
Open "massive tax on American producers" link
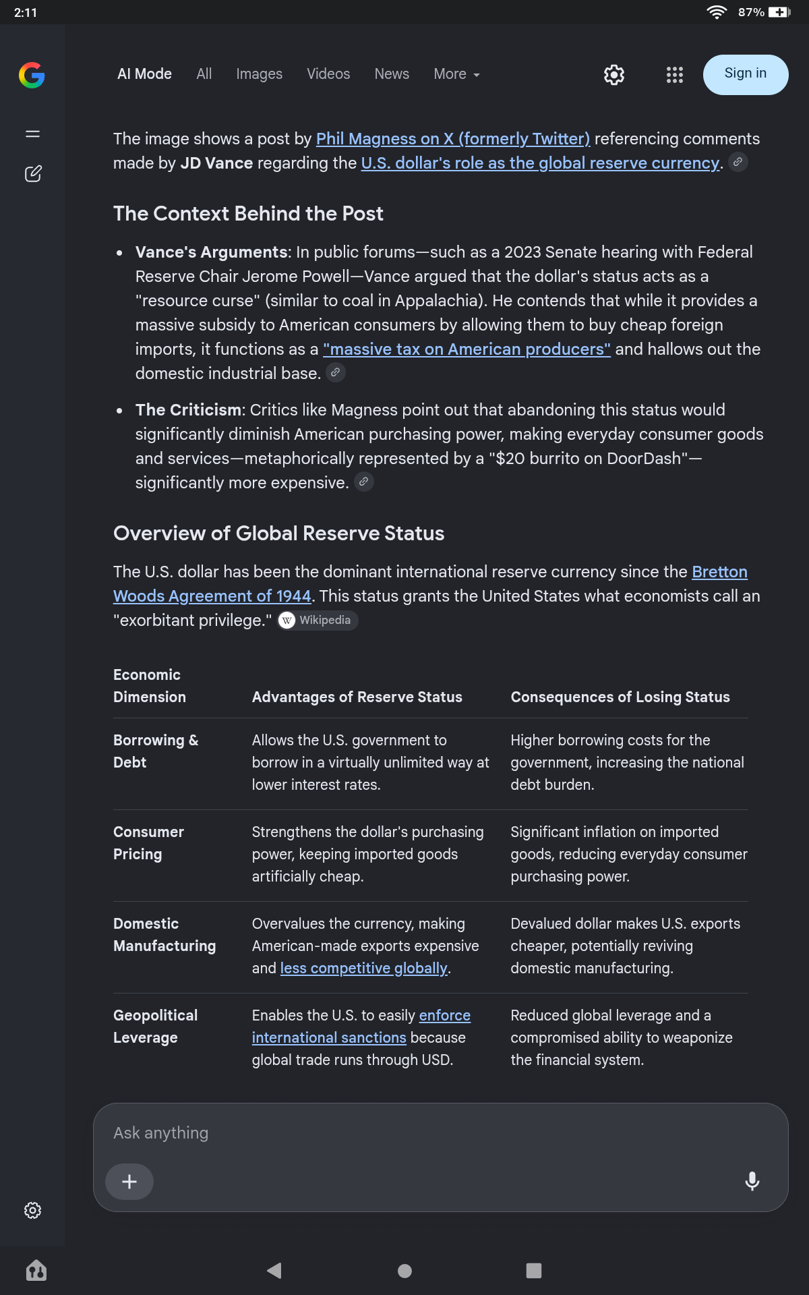(467, 349)
